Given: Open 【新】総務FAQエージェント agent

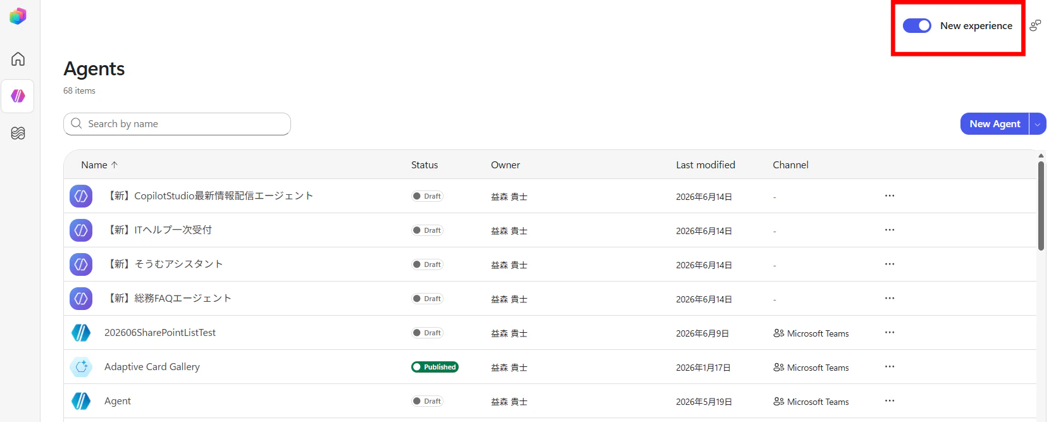Looking at the screenshot, I should coord(168,299).
